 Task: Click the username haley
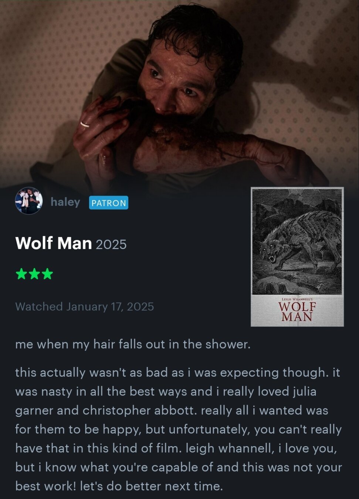[x=65, y=202]
